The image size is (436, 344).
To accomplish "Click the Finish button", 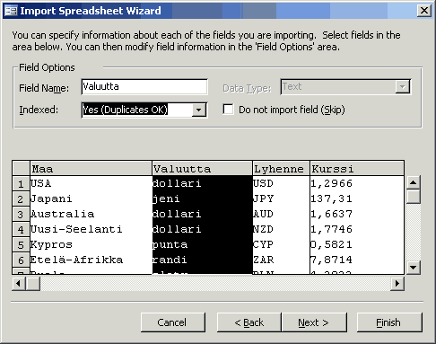I will pos(389,322).
